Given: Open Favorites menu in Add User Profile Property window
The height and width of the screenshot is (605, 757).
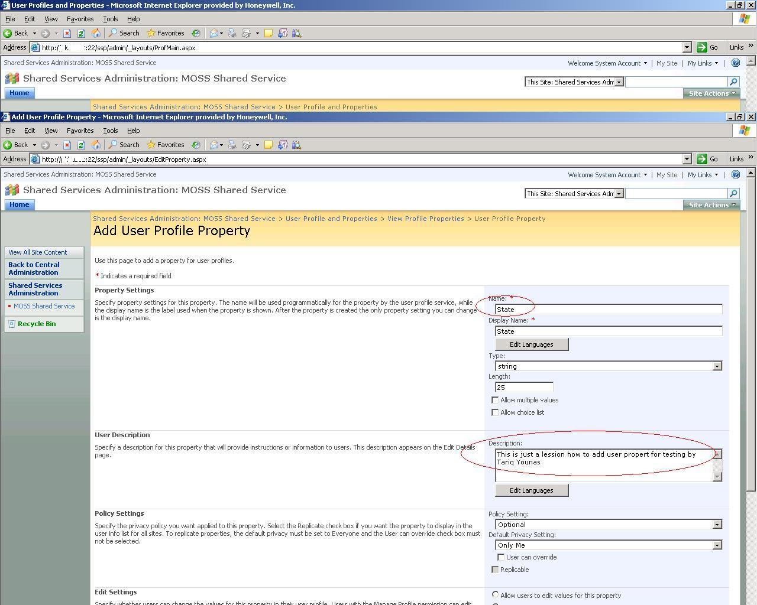Looking at the screenshot, I should (x=80, y=131).
